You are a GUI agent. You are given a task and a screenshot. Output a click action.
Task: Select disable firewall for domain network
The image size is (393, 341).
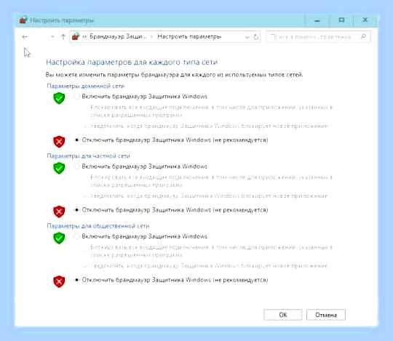coord(76,140)
